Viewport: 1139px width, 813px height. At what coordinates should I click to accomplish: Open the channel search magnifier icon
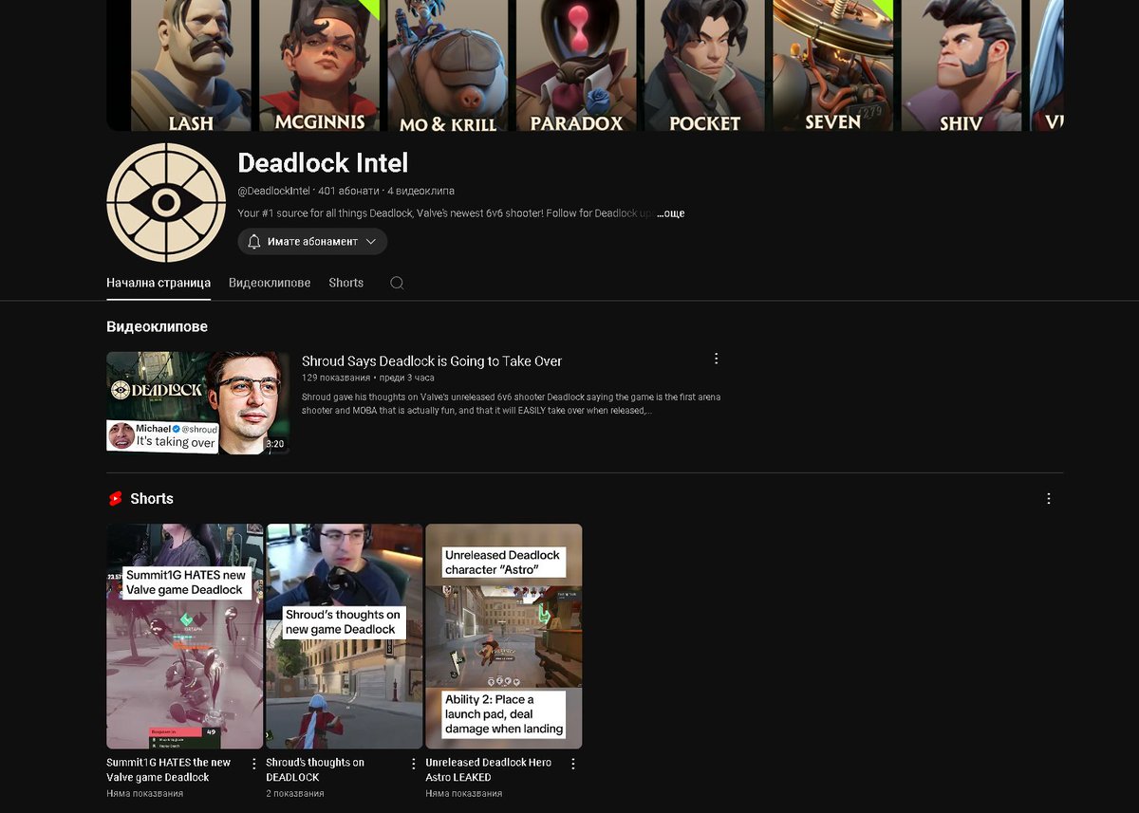point(397,283)
